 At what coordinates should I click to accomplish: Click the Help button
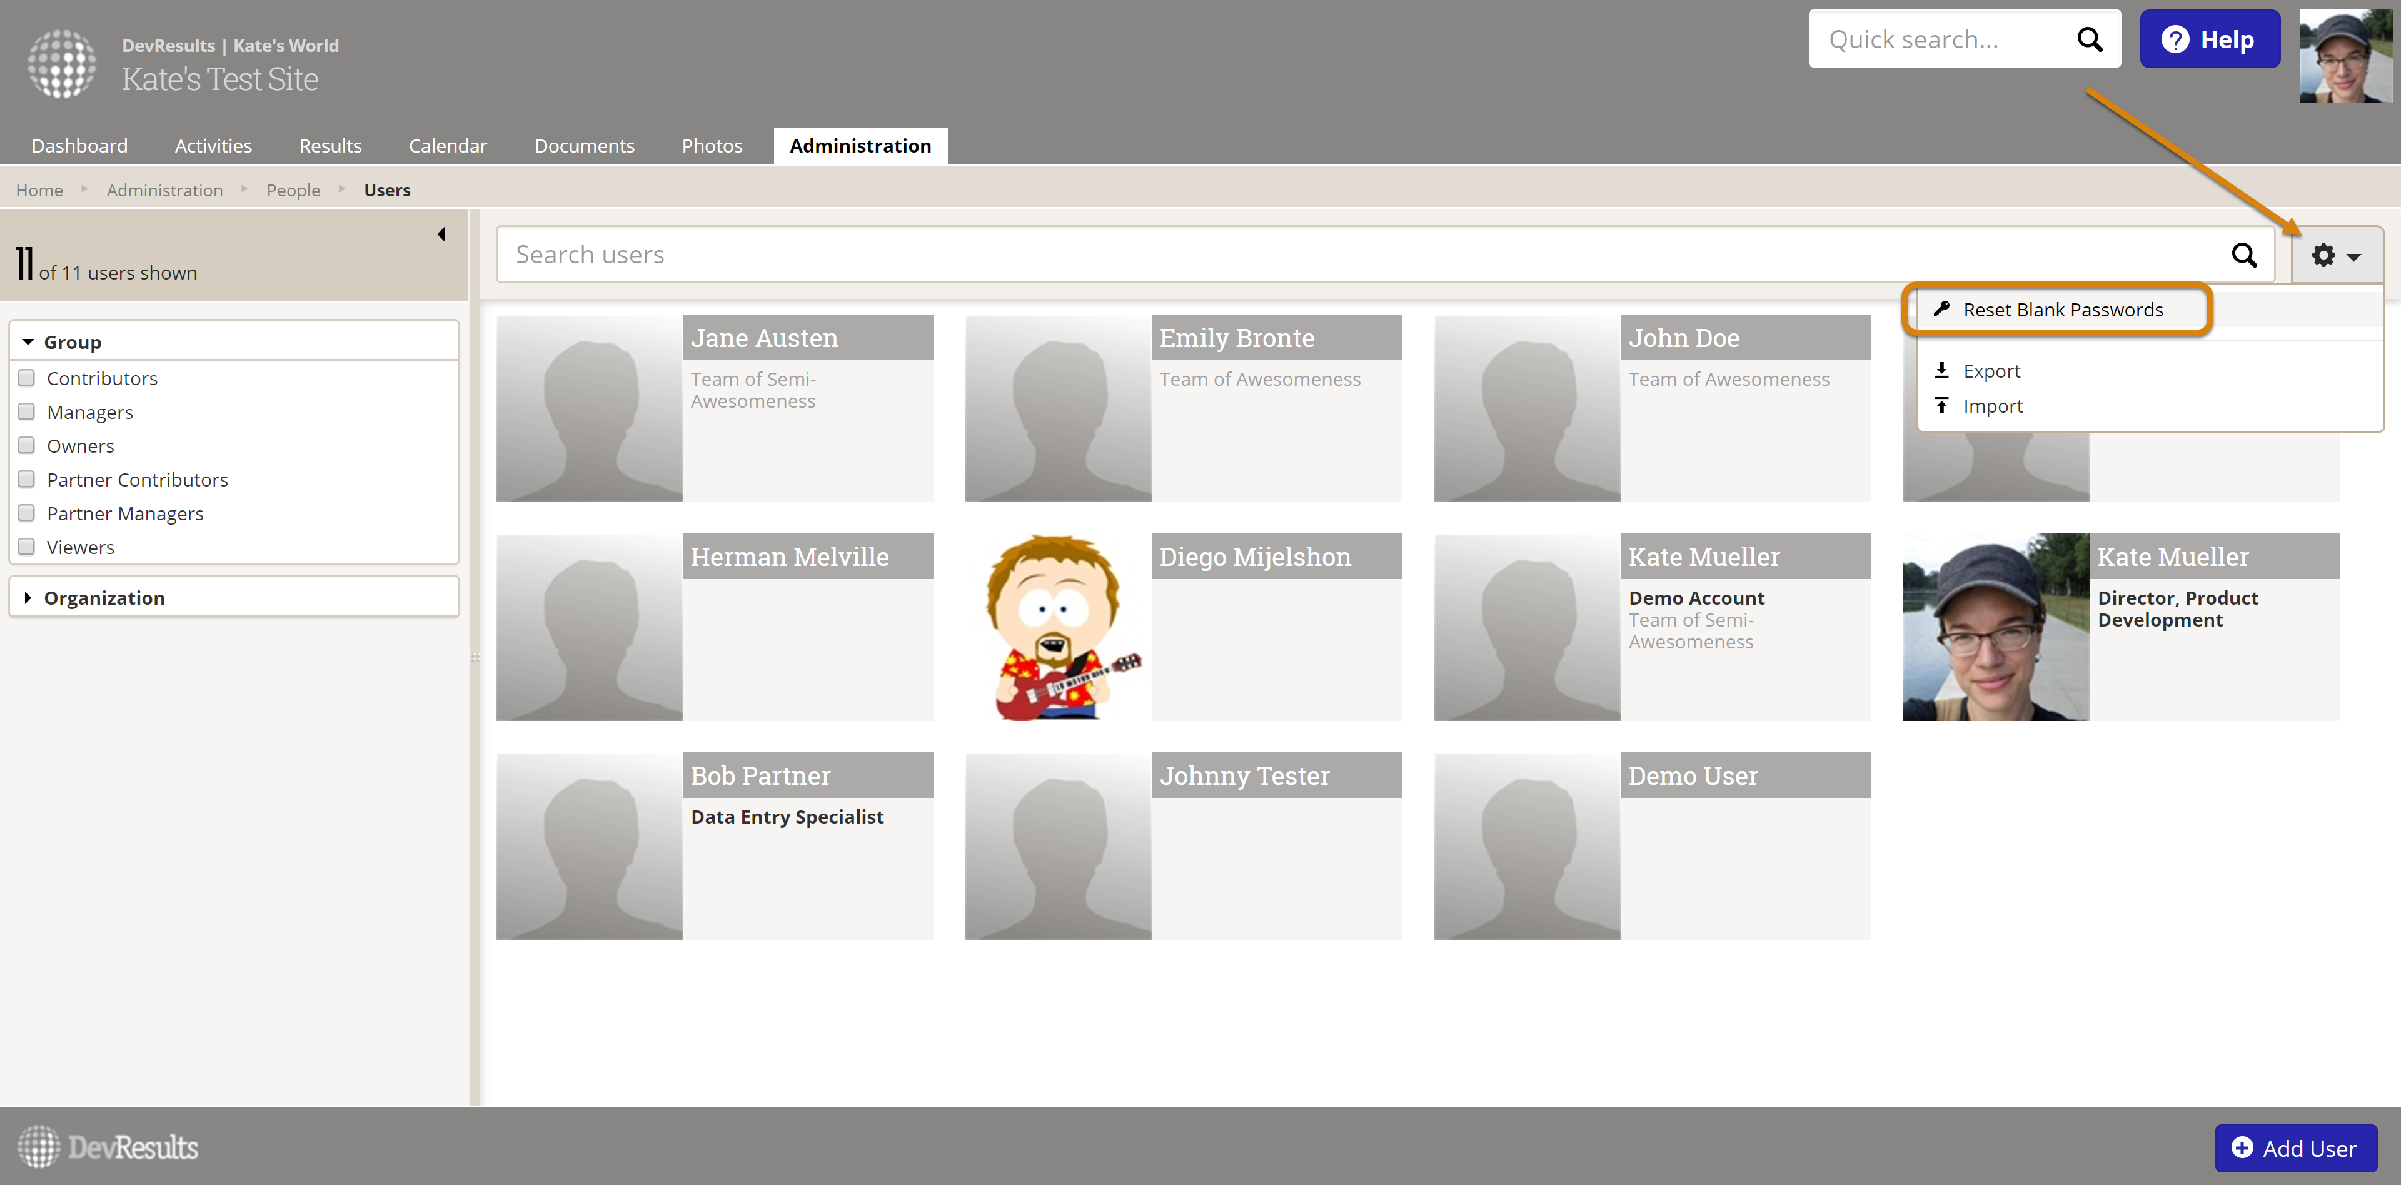point(2209,40)
